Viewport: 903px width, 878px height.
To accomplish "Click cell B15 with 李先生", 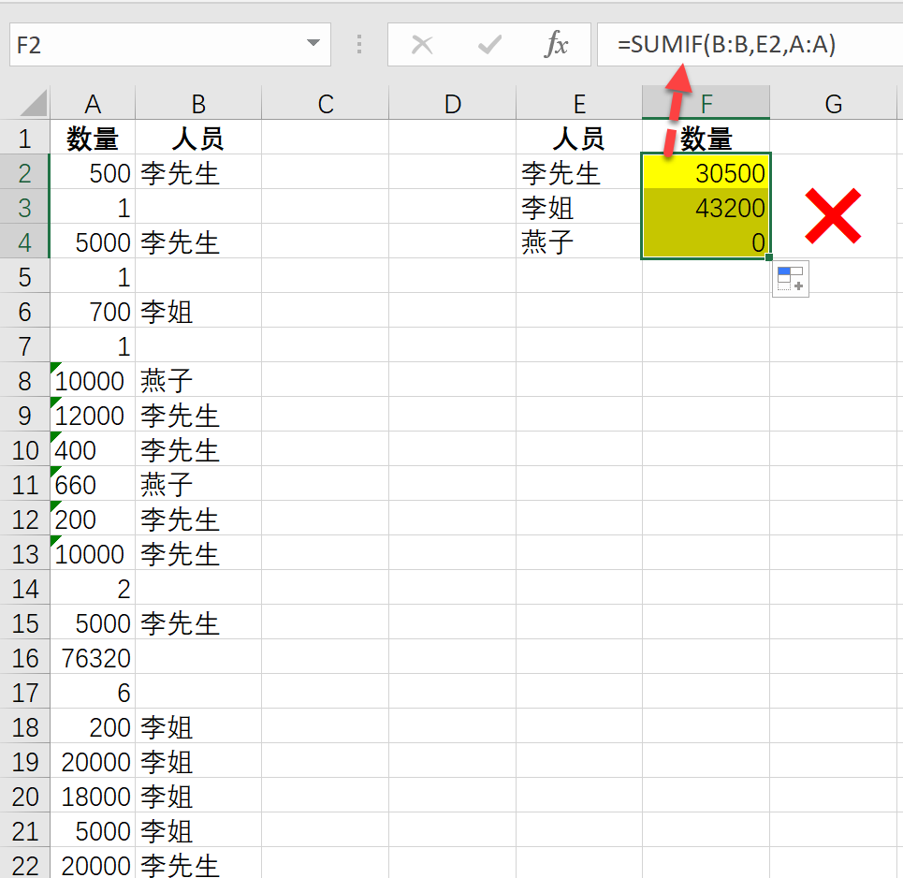I will pos(198,623).
